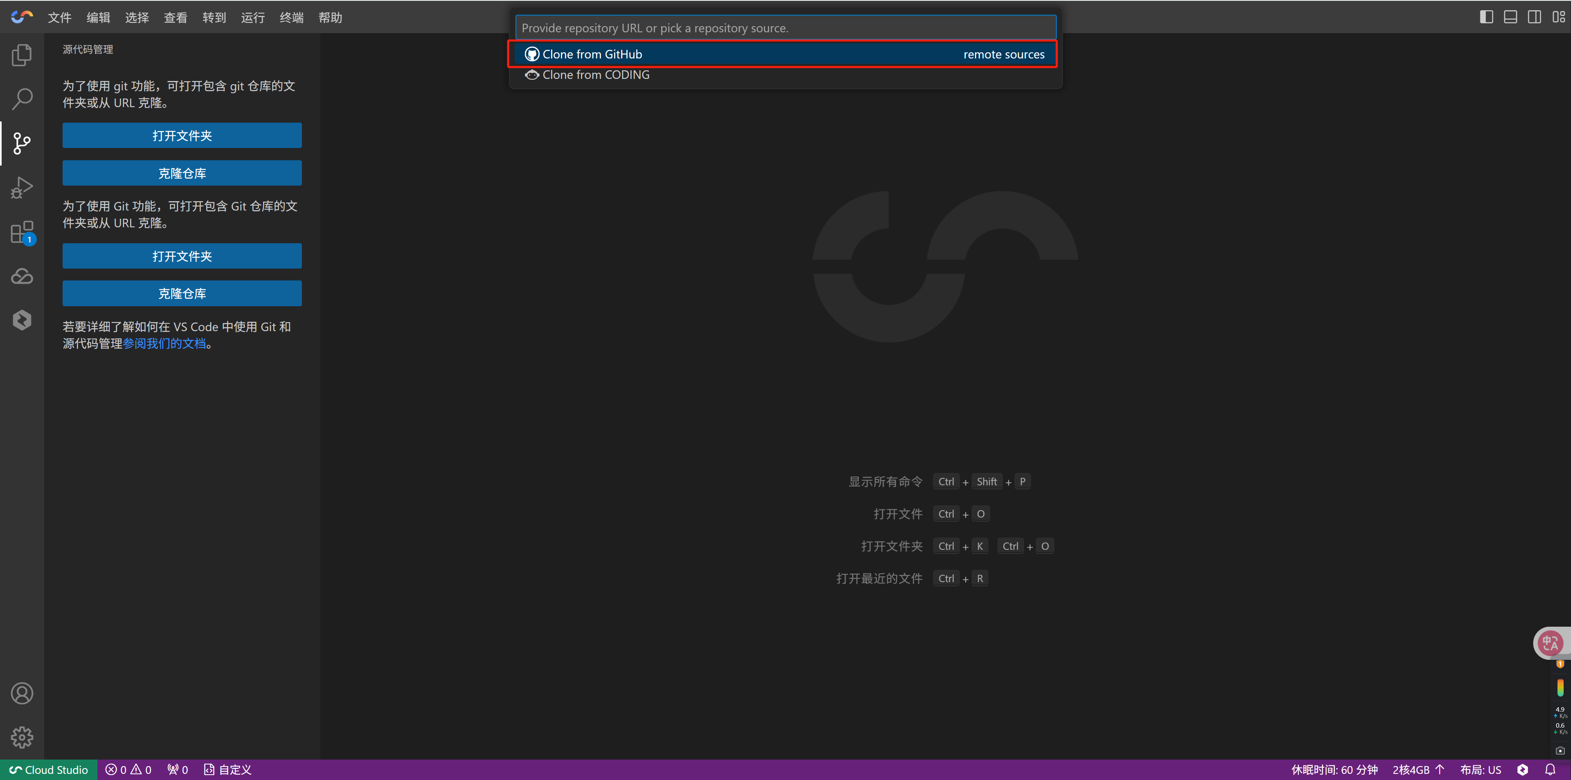Open the 终端 menu
This screenshot has width=1571, height=780.
tap(291, 18)
